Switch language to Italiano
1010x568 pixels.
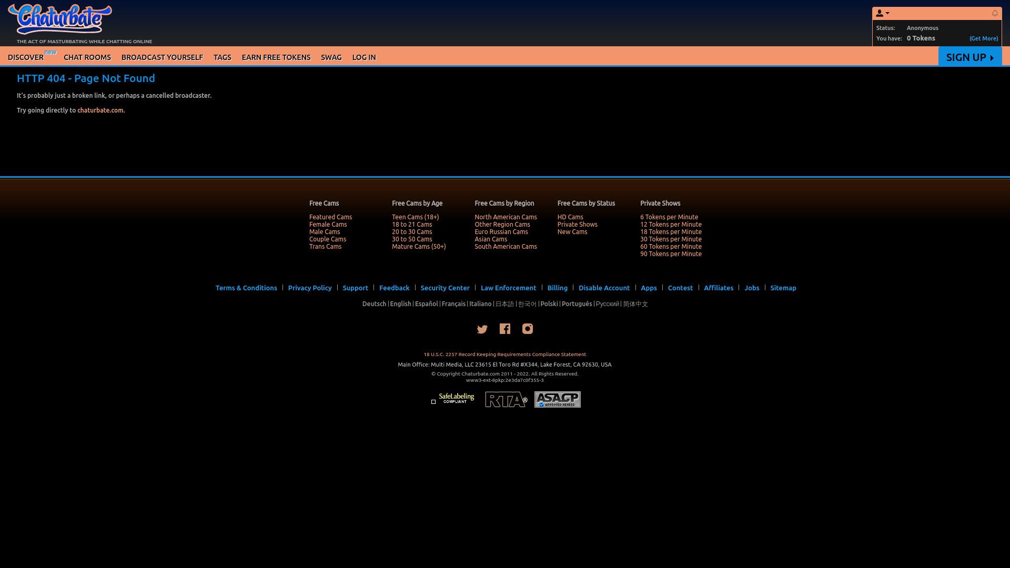click(x=480, y=304)
